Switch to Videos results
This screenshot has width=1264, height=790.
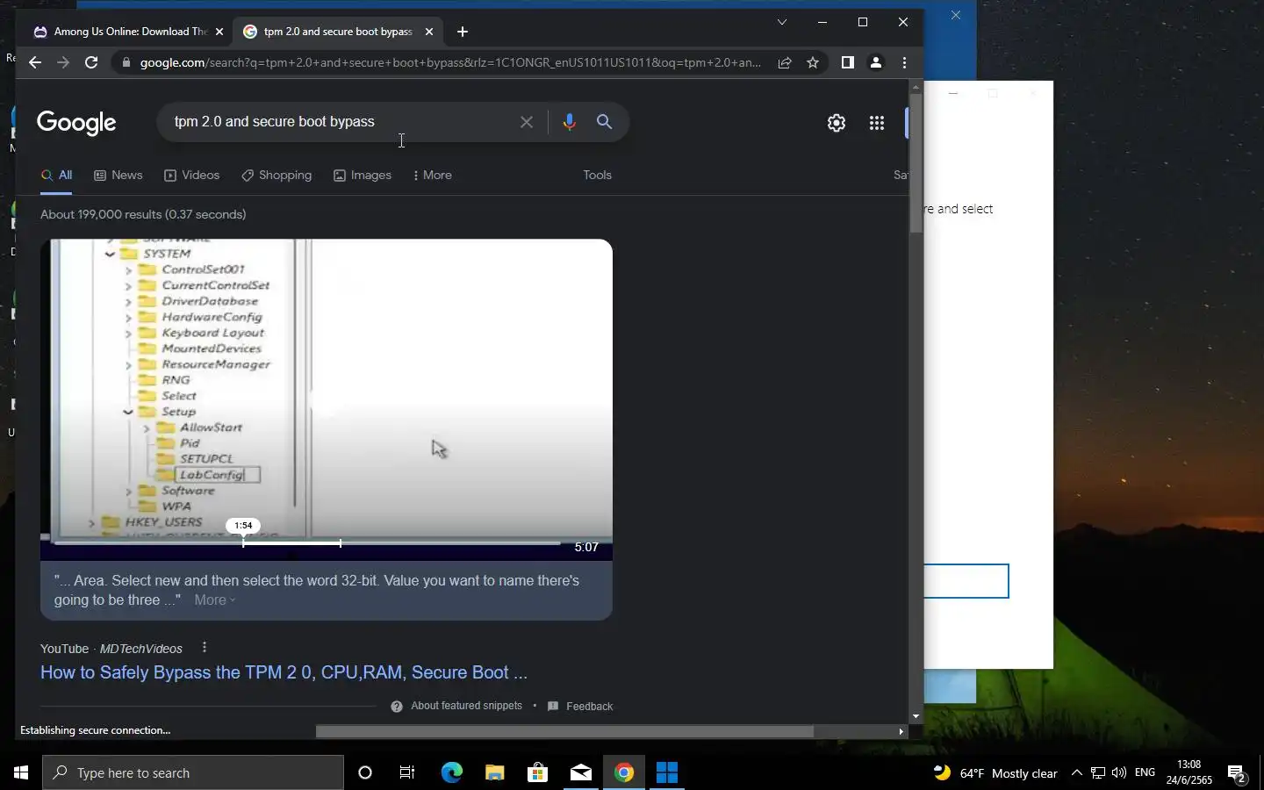[x=192, y=175]
